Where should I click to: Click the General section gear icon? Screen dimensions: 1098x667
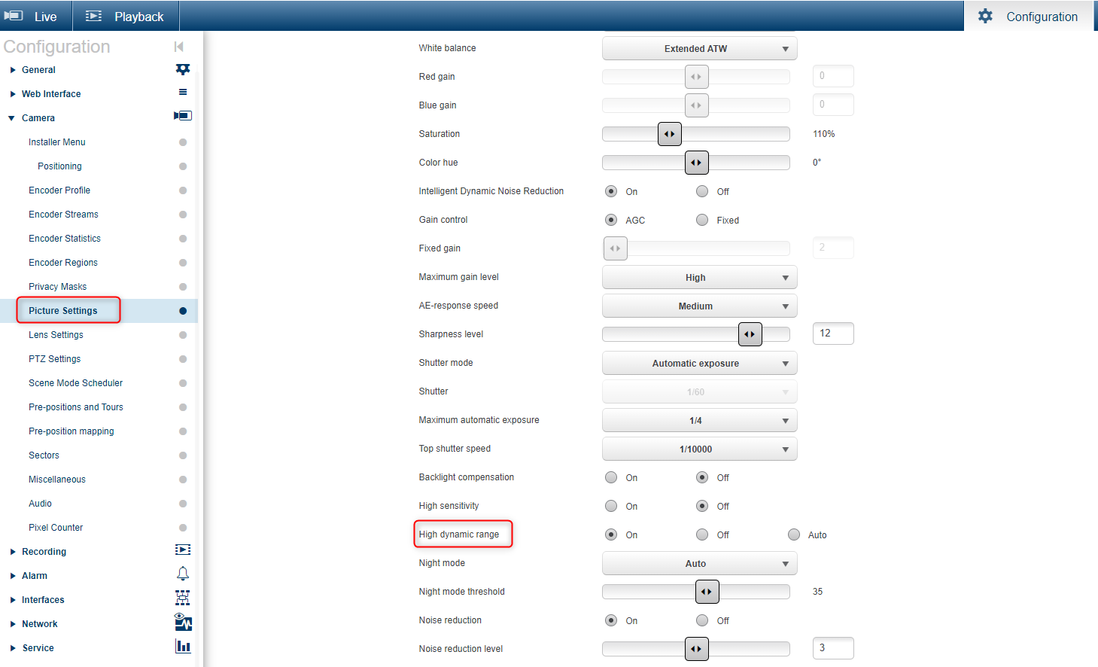click(183, 69)
